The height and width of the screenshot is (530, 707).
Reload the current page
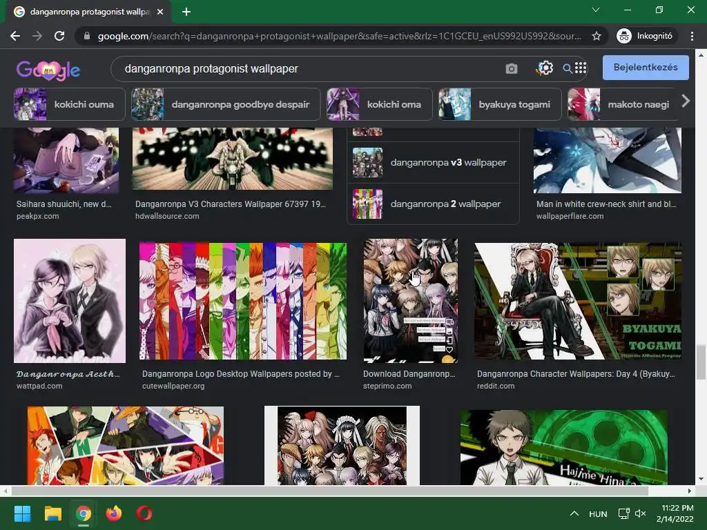point(59,36)
